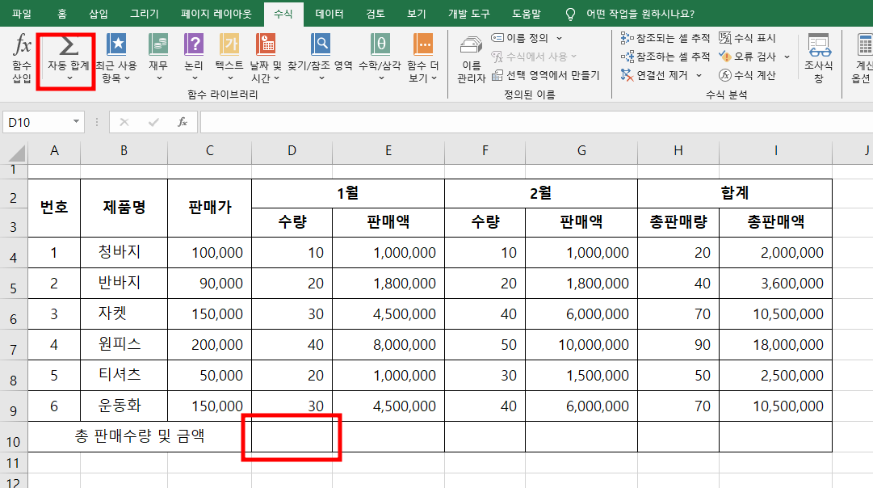Select the merged 1월 header cell
Screen dimensions: 873x488
[348, 194]
